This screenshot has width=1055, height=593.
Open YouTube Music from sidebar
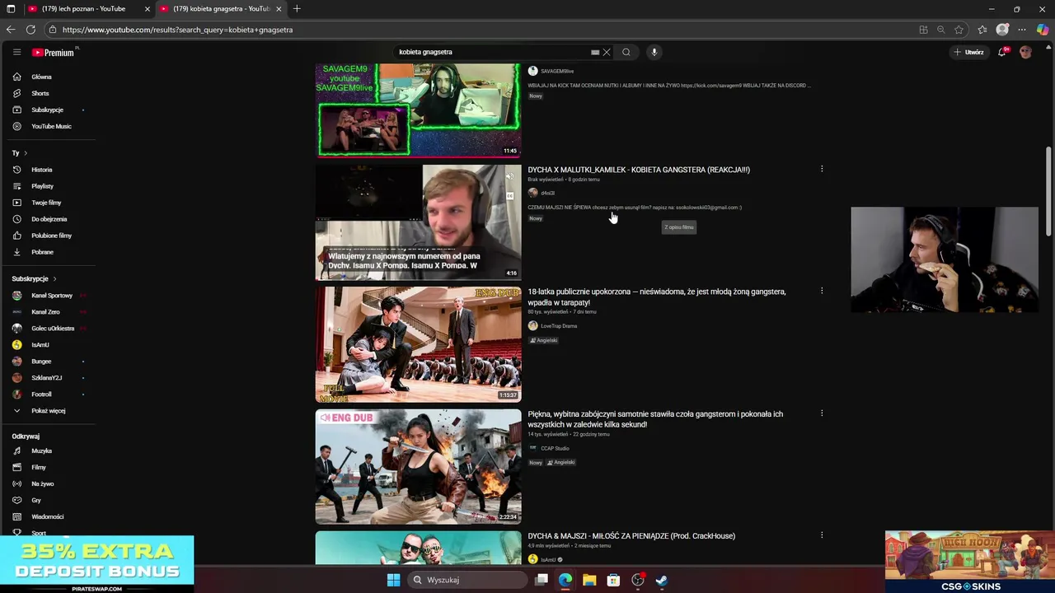click(x=51, y=126)
